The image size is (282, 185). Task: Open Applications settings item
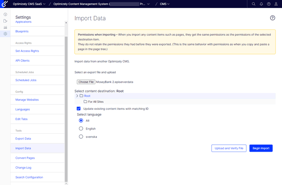(x=23, y=22)
